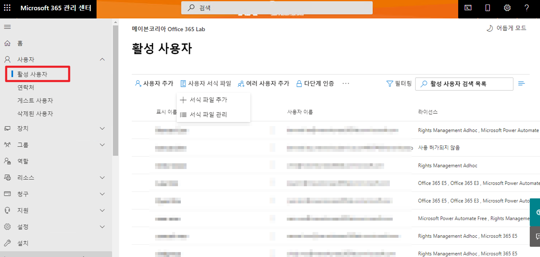The height and width of the screenshot is (257, 540).
Task: Click the 장치 devices icon
Action: (x=7, y=128)
